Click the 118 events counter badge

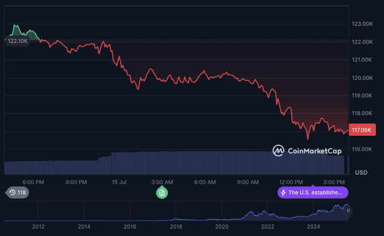point(17,192)
